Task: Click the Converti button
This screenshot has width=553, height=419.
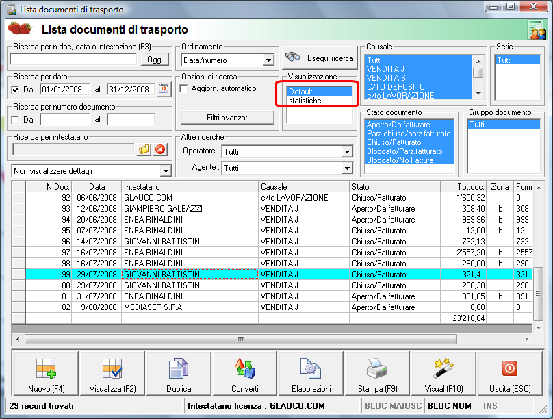Action: [x=245, y=374]
